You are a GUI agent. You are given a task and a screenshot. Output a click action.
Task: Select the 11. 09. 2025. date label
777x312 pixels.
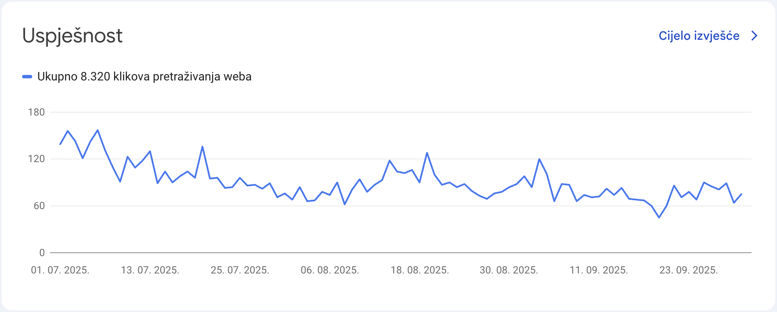[599, 270]
